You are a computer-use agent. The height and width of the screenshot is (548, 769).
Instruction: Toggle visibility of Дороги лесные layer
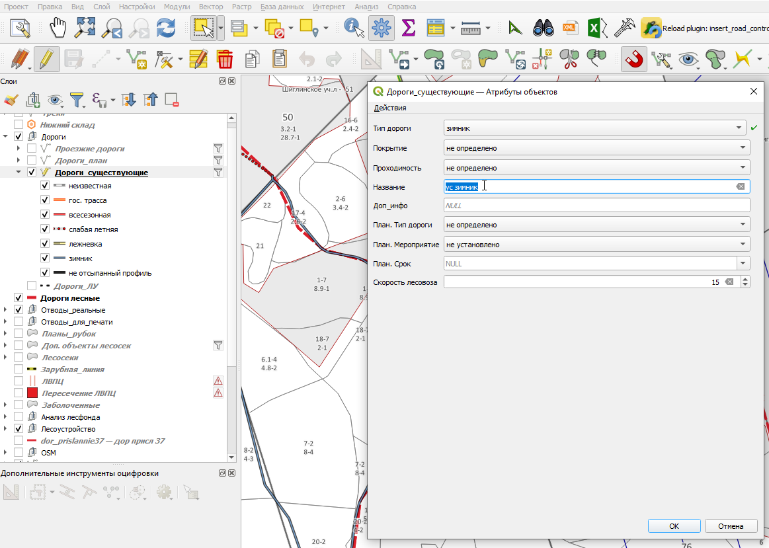click(19, 298)
